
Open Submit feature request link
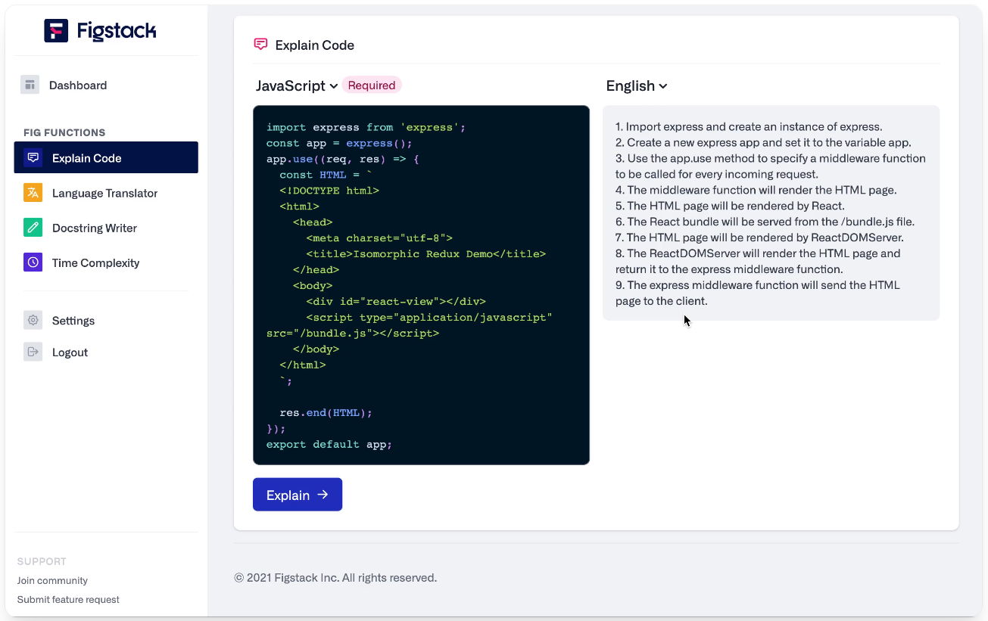pos(68,599)
